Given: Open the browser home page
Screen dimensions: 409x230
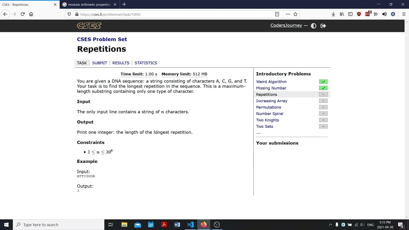Looking at the screenshot, I should click(x=31, y=14).
